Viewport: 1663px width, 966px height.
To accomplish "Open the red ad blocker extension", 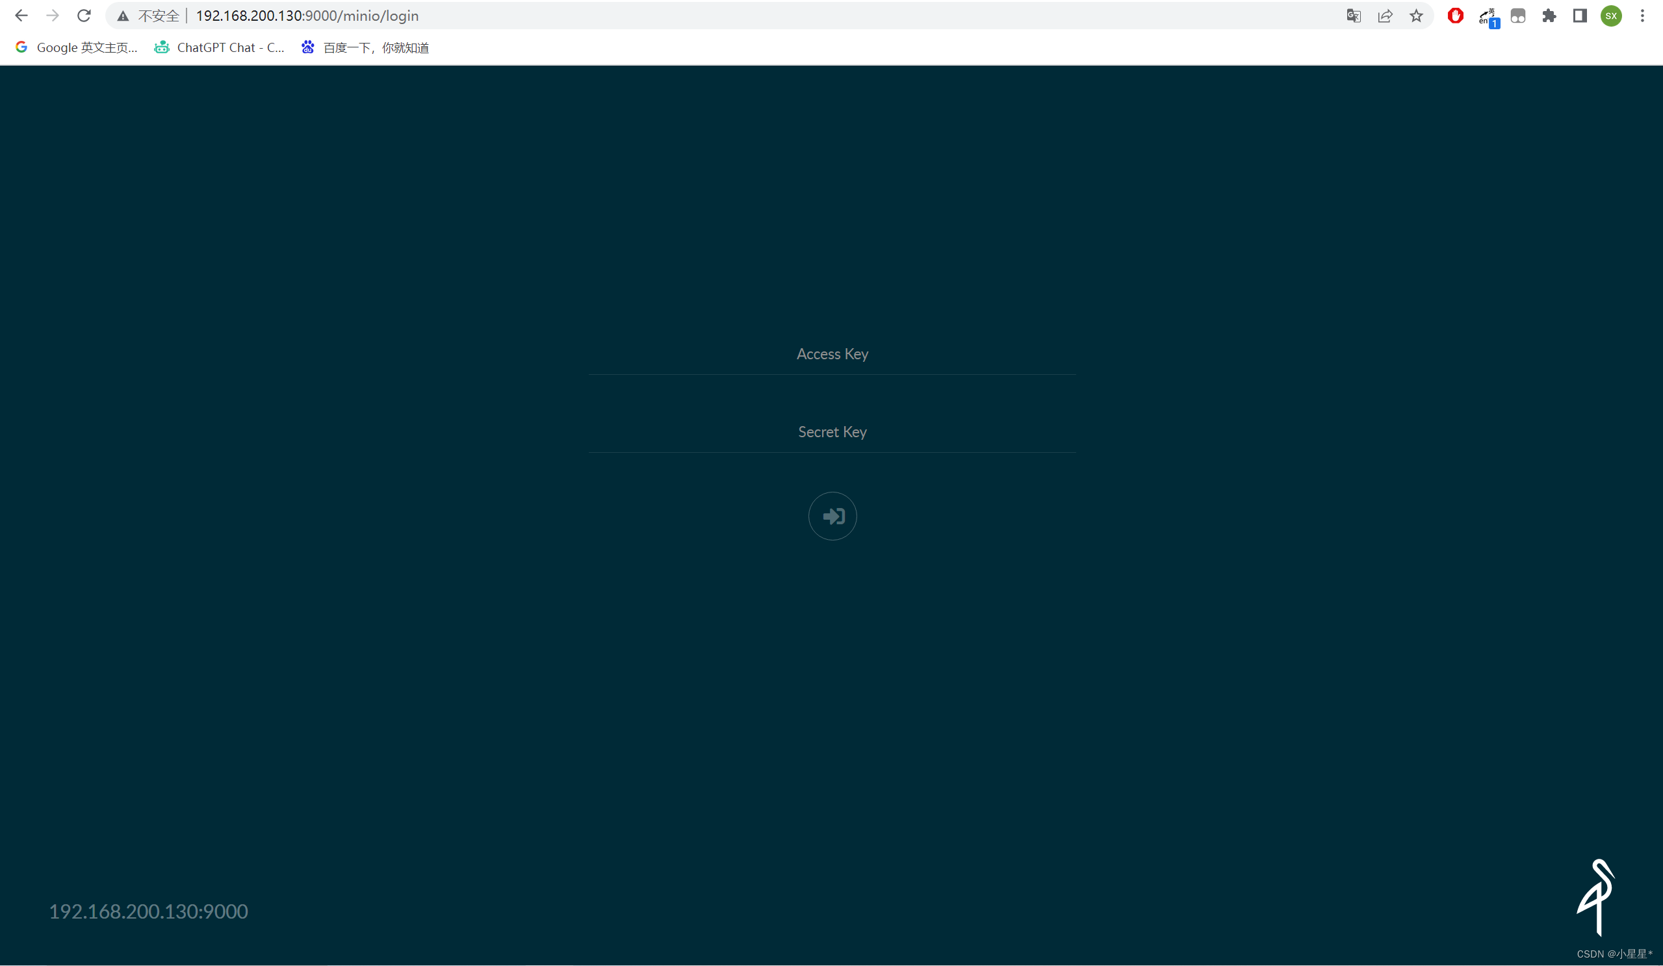I will [x=1455, y=16].
